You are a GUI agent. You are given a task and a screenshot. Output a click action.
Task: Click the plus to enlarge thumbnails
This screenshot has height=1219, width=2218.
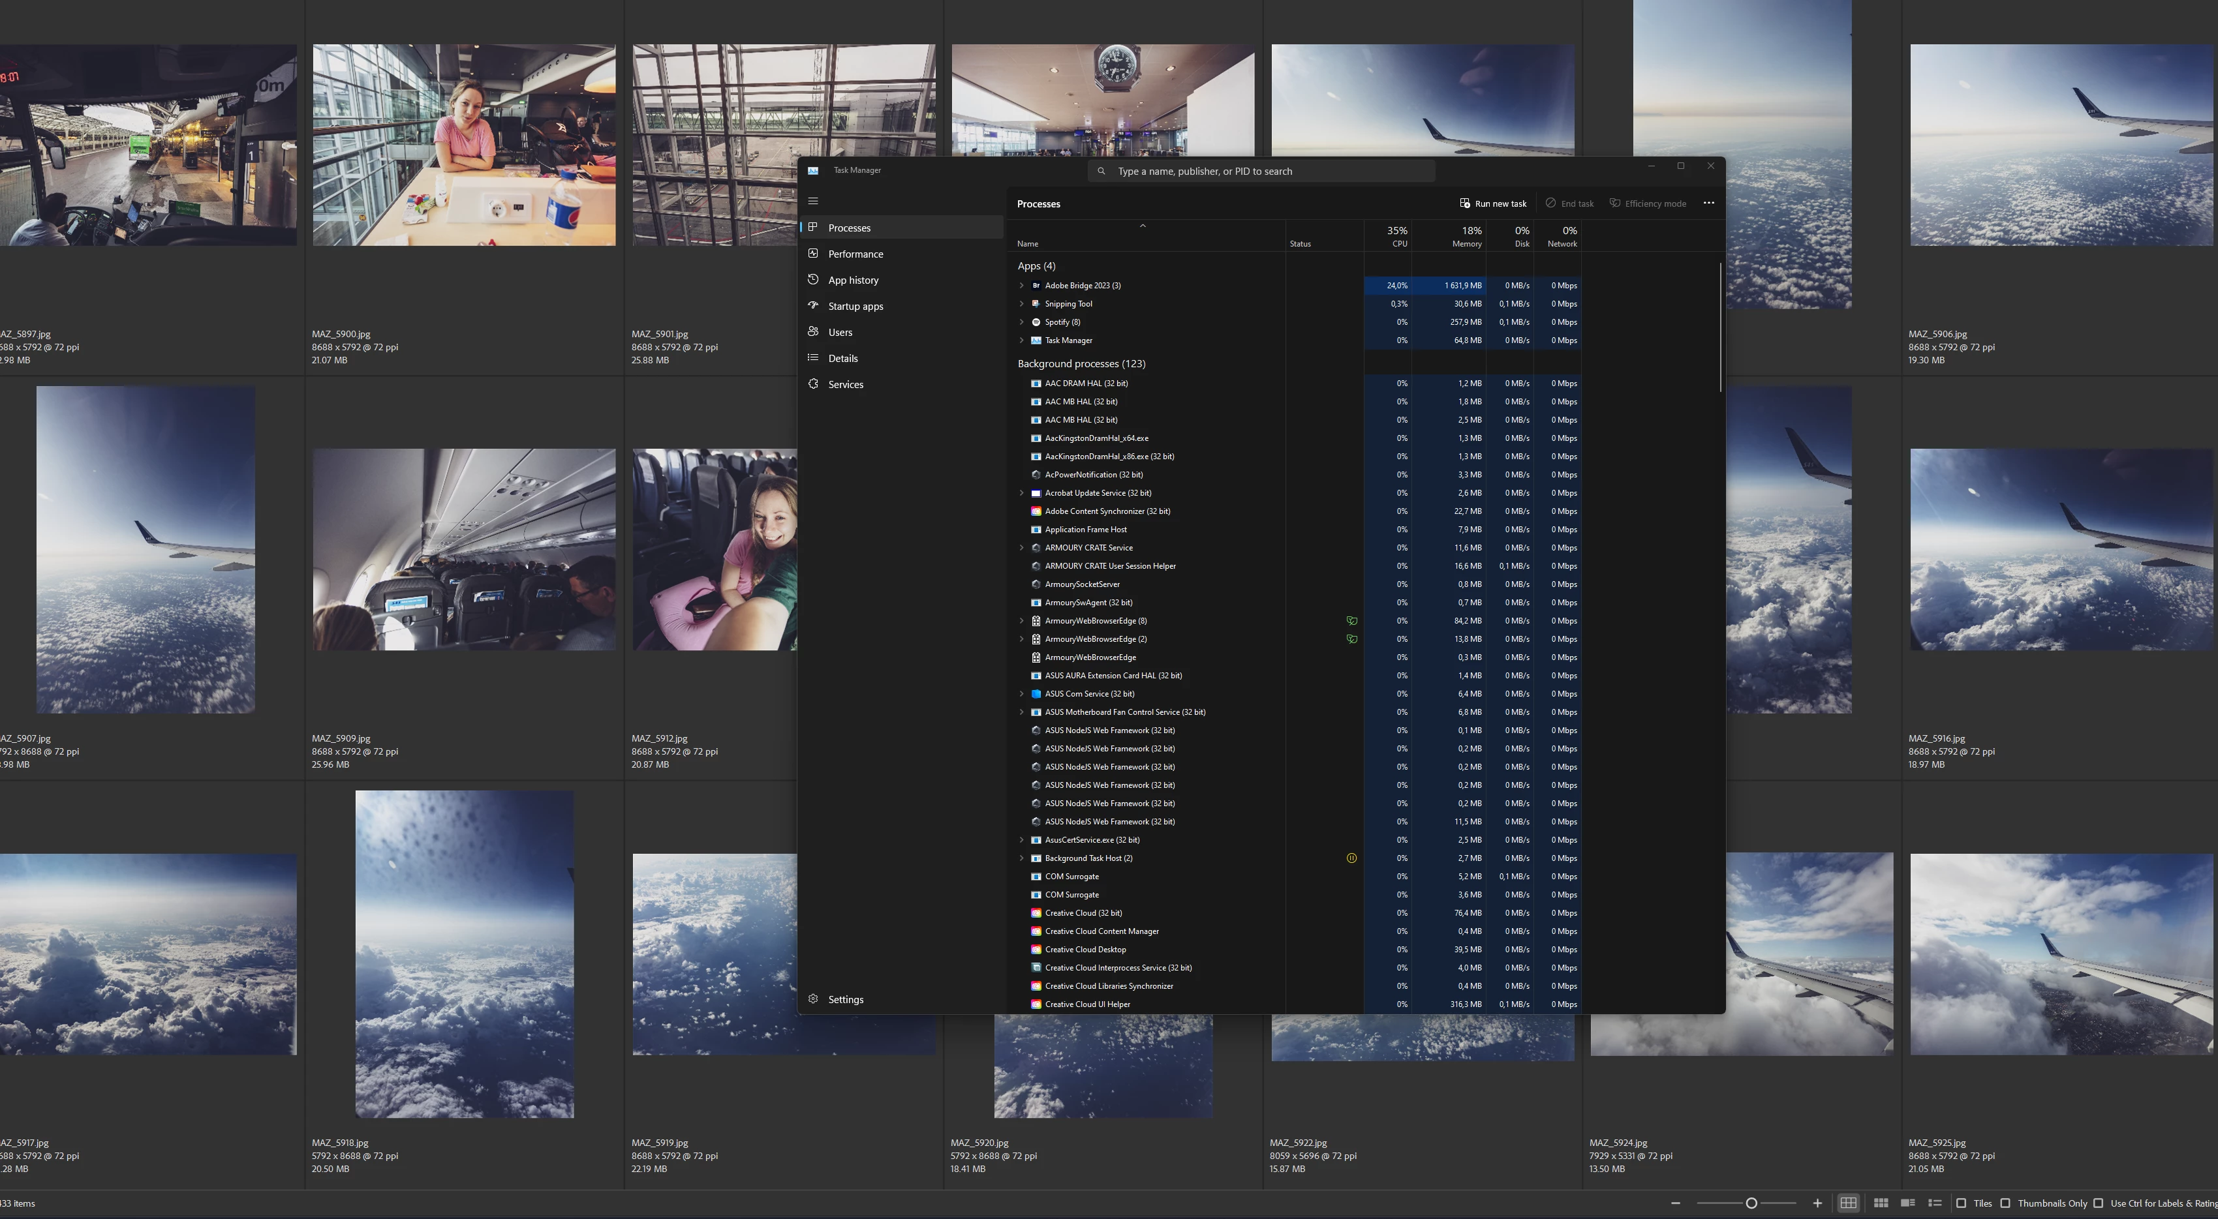click(1817, 1203)
